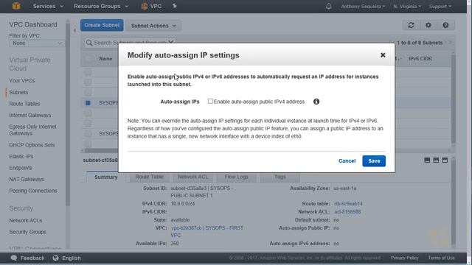Open Security Groups in the sidebar

28,232
